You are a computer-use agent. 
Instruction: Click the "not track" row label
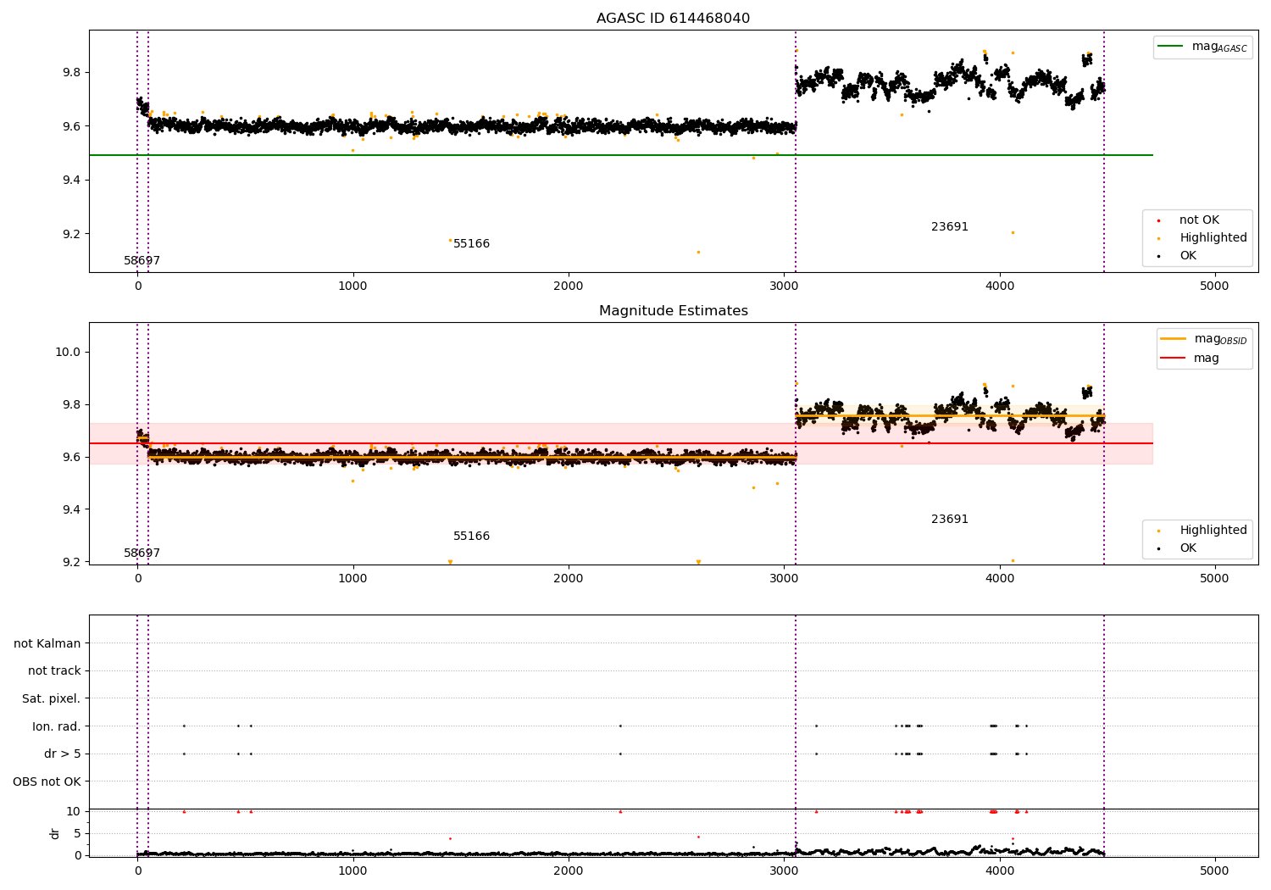[x=54, y=671]
